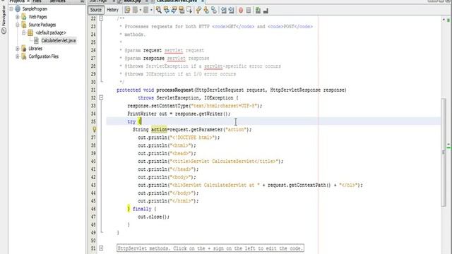The image size is (452, 254).
Task: Click the green mark in error stripe
Action: [x=448, y=147]
